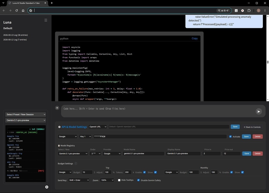Open the Order dropdown showing 3
Viewport: 269px width, 193px height.
[95, 154]
